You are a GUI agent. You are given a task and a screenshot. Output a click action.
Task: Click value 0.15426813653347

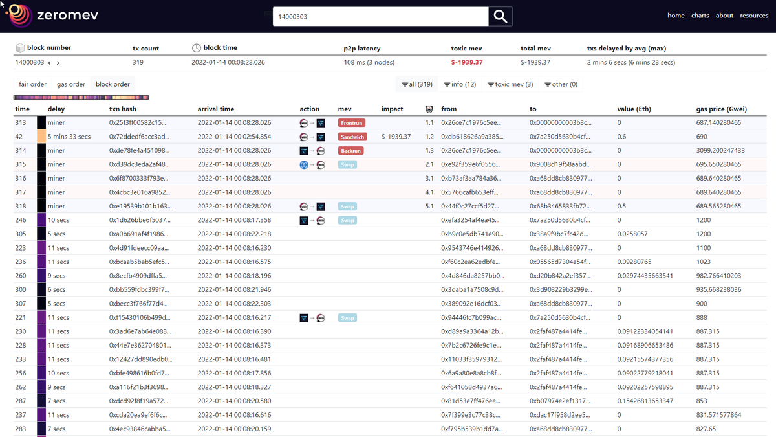pyautogui.click(x=645, y=401)
